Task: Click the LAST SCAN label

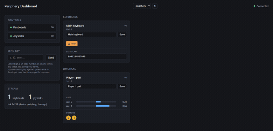Action: click(71, 52)
